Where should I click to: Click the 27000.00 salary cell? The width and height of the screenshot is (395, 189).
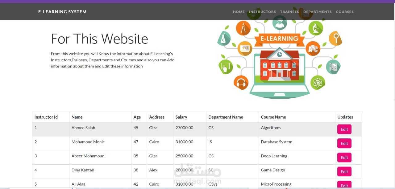point(190,129)
